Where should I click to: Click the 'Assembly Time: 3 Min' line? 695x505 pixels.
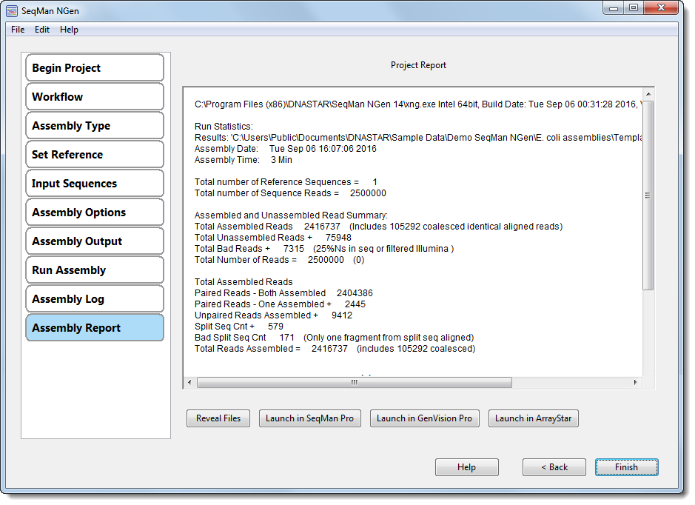click(243, 160)
